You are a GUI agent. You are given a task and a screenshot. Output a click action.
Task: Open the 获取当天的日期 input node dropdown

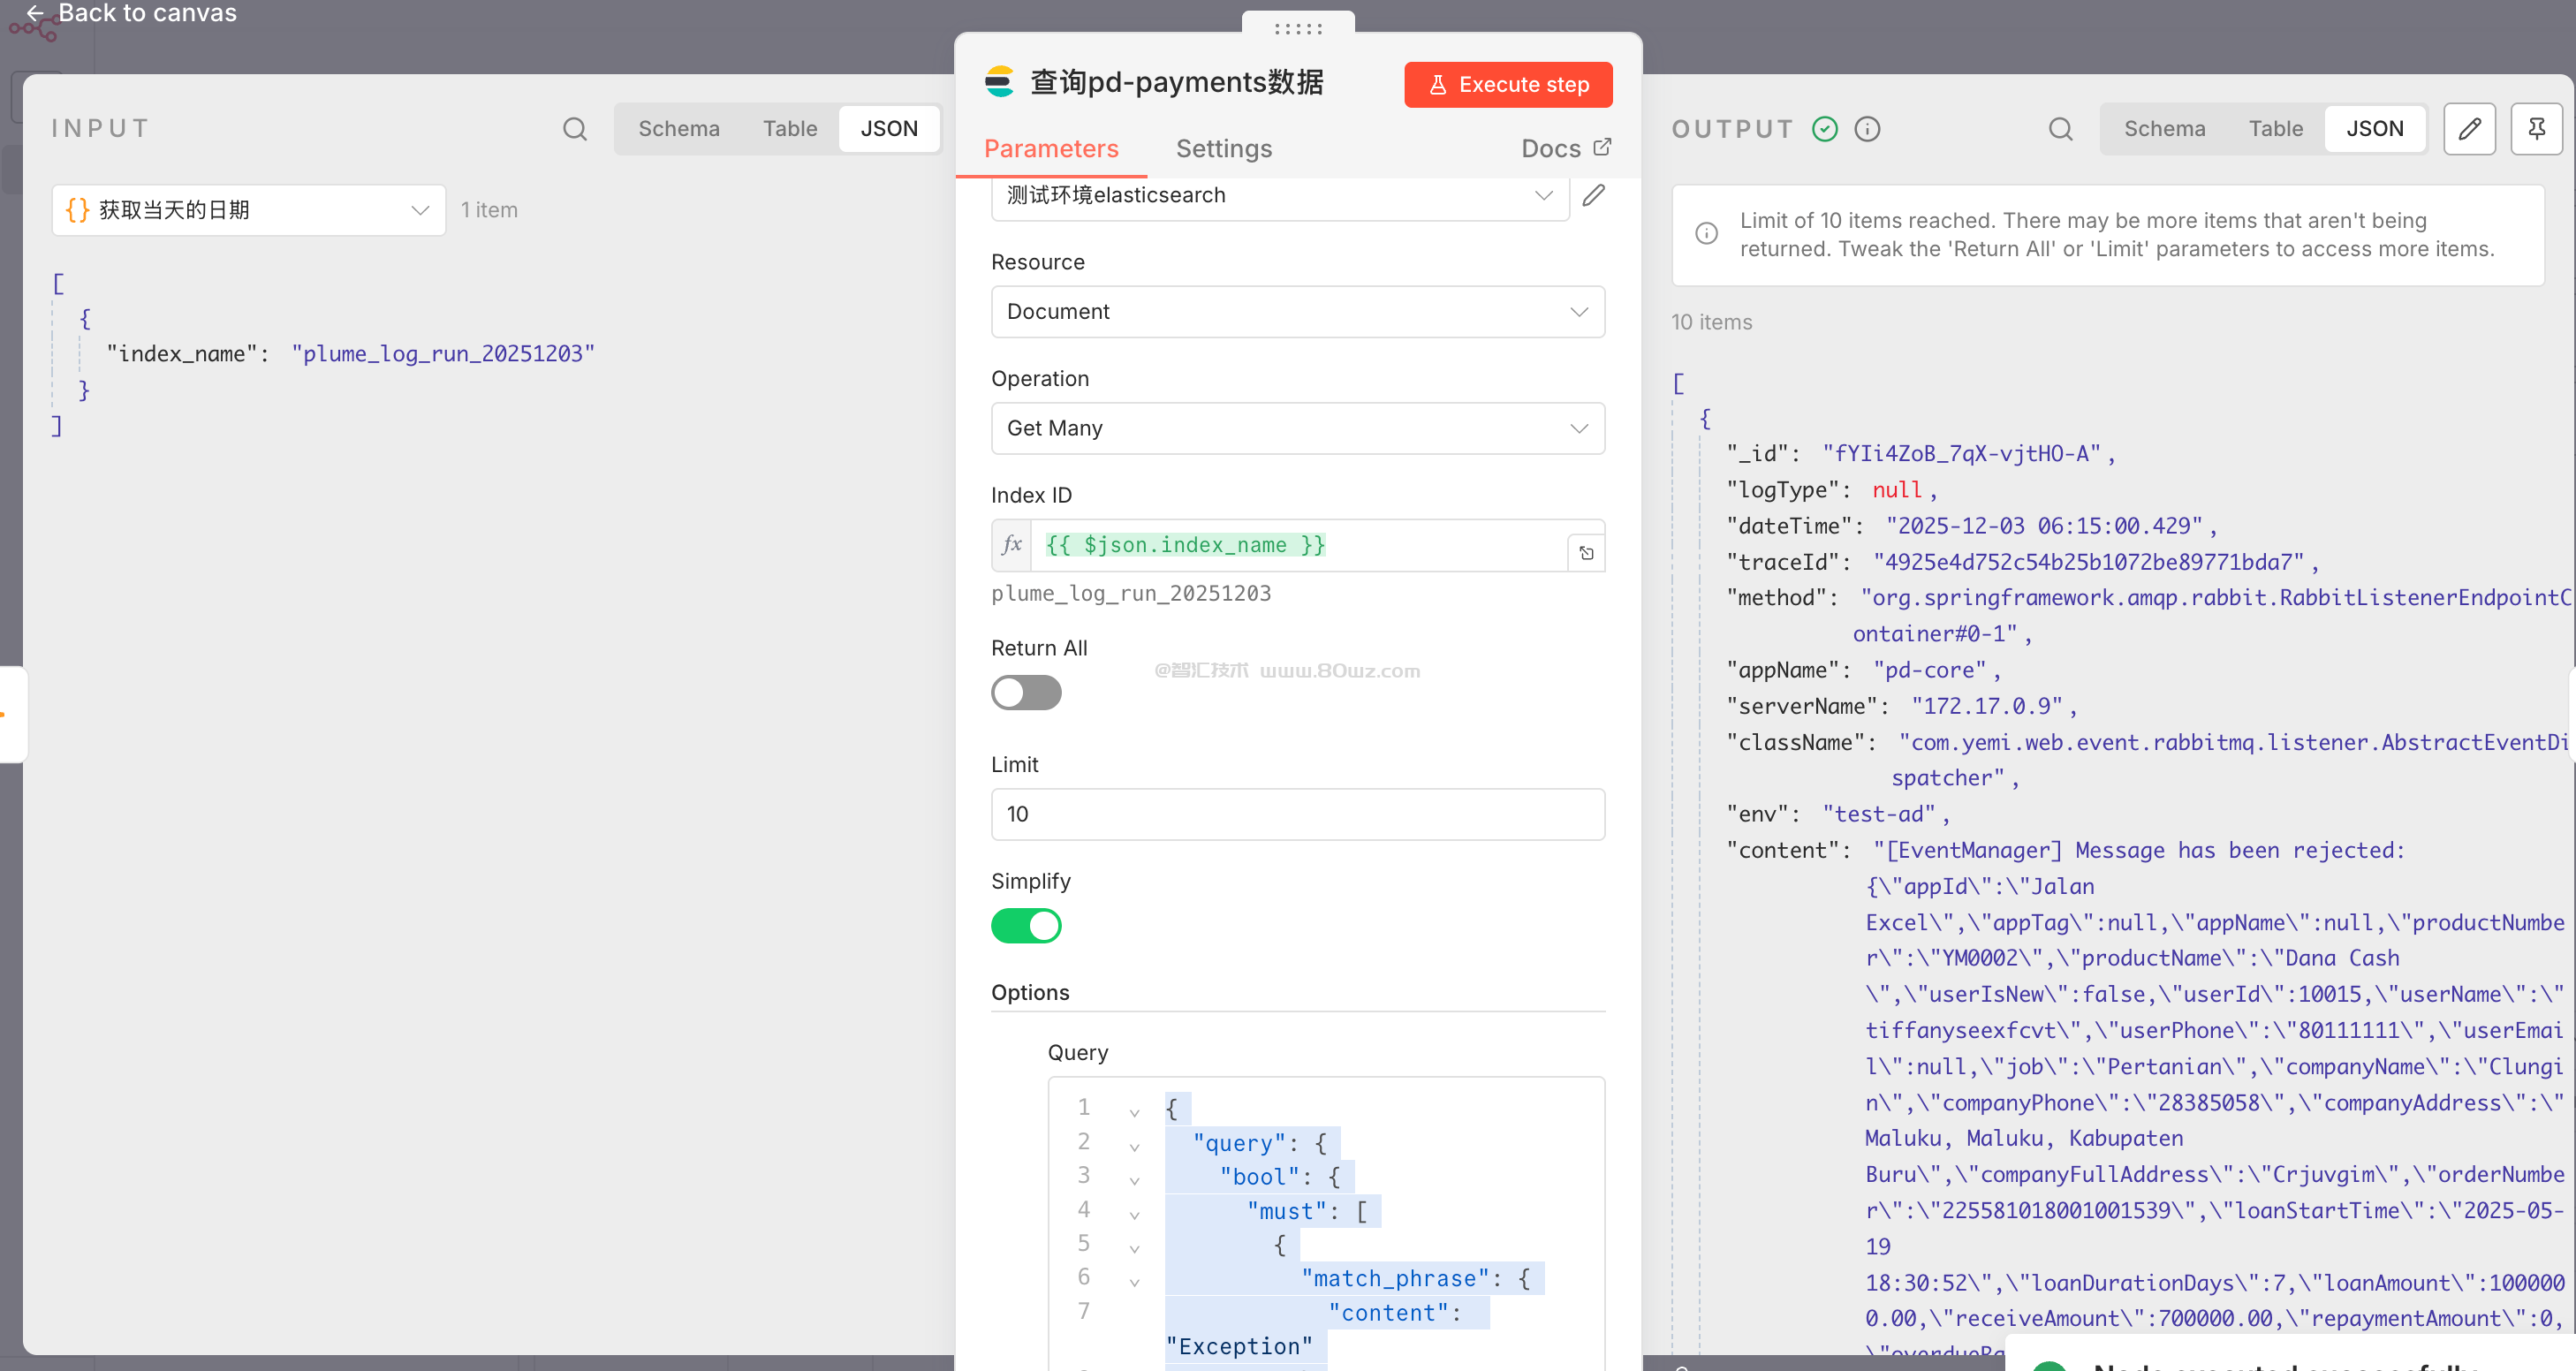coord(248,210)
